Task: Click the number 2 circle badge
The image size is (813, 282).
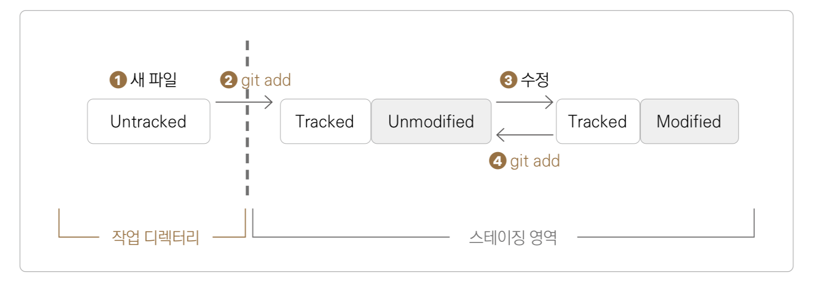Action: [x=229, y=80]
